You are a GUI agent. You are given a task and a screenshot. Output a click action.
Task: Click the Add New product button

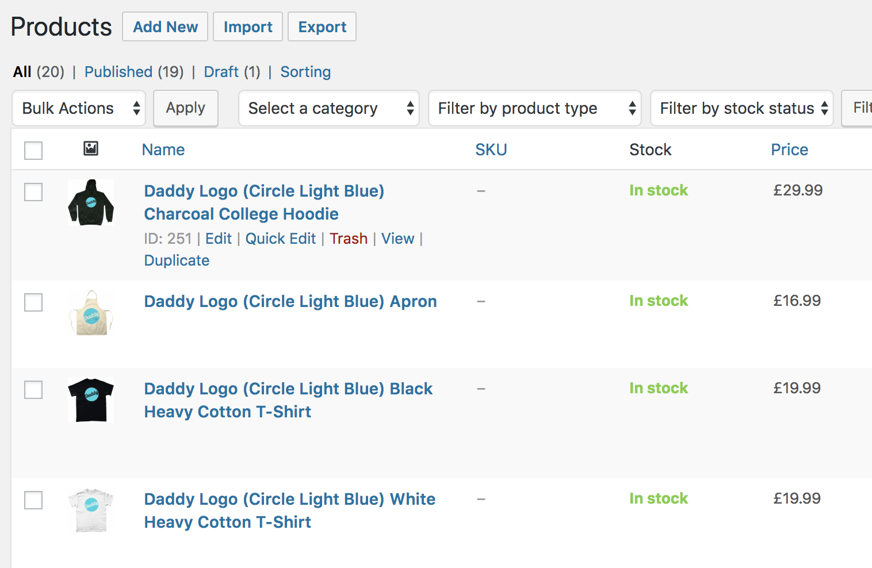point(165,26)
